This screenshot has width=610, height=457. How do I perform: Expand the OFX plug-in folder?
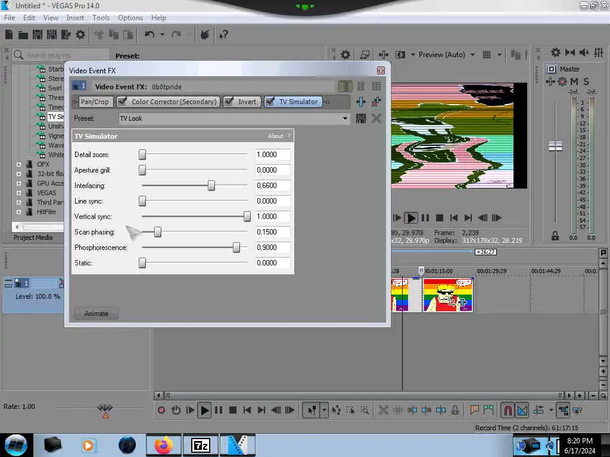tap(18, 164)
